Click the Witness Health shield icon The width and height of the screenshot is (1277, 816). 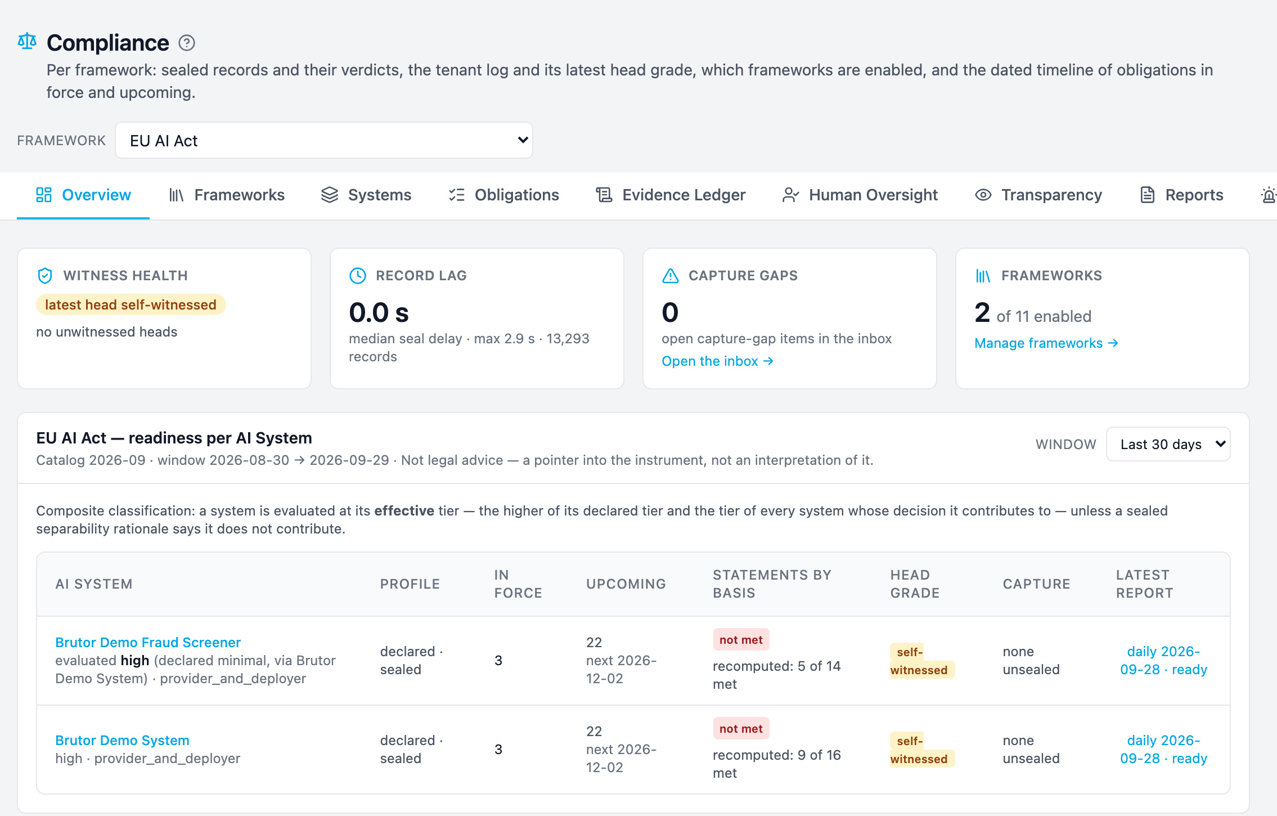coord(45,276)
